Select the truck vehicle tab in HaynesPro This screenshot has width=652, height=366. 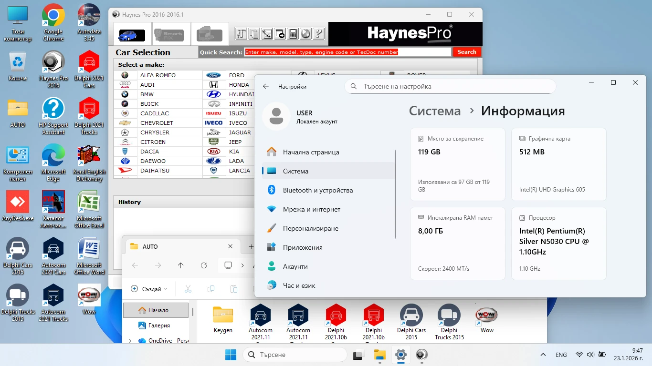210,35
